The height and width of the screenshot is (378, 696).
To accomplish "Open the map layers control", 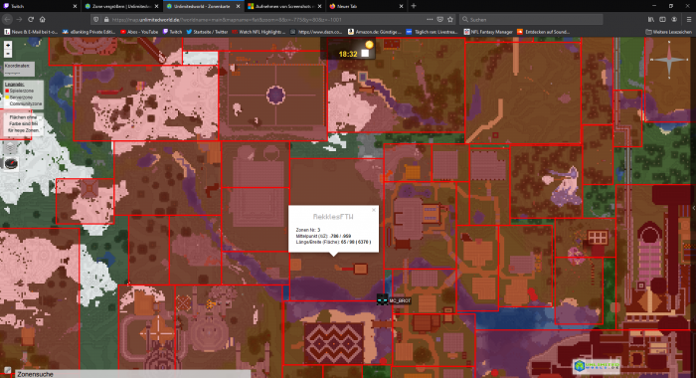I will pyautogui.click(x=11, y=148).
